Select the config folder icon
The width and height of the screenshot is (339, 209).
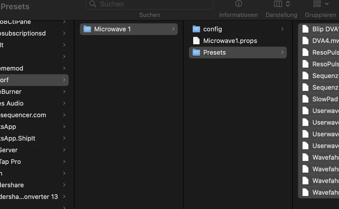coord(196,29)
